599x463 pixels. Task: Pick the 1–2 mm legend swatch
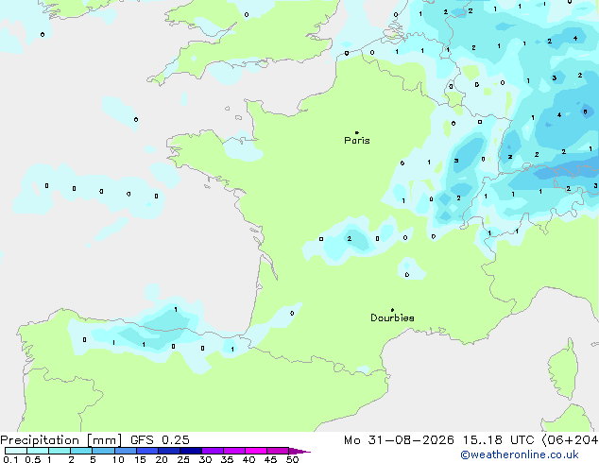click(x=60, y=451)
